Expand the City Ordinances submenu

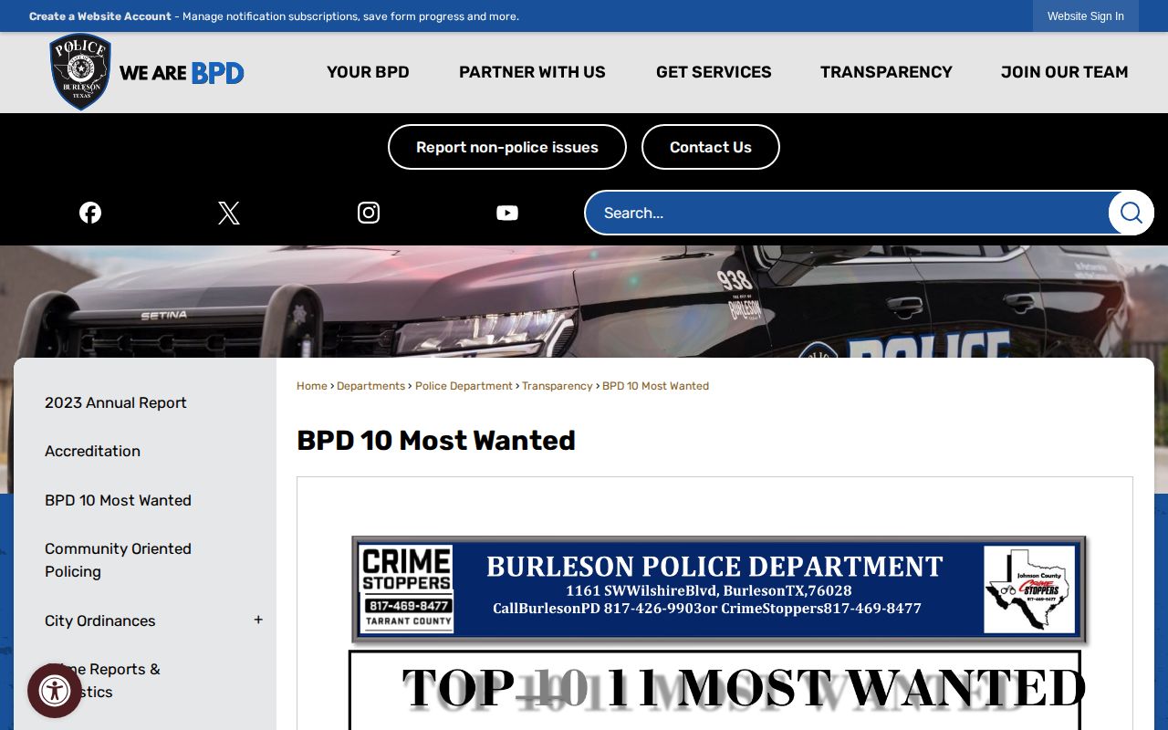(x=258, y=620)
